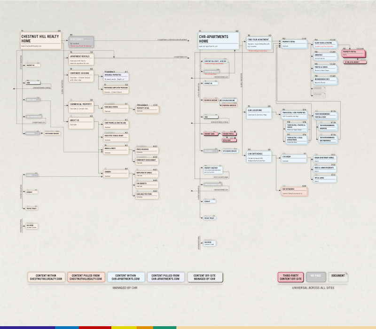Click the pink Property Portal node
This screenshot has height=329, width=376.
(x=353, y=53)
